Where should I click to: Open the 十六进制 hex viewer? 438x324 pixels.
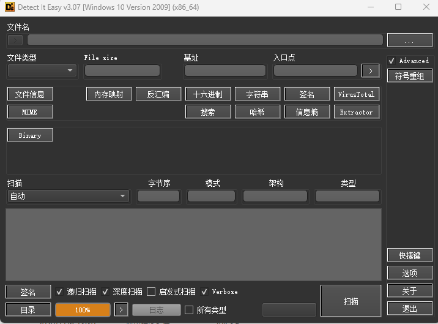(208, 94)
